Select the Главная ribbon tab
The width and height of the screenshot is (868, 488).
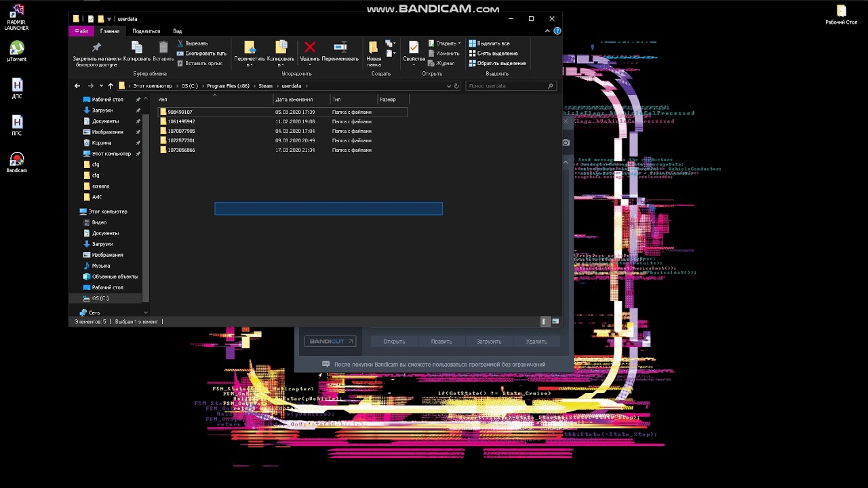click(110, 31)
